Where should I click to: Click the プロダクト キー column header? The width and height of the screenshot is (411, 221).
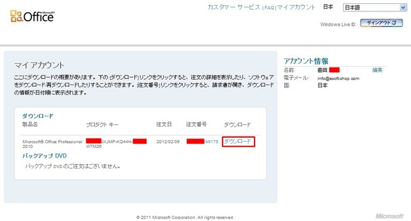coord(102,124)
